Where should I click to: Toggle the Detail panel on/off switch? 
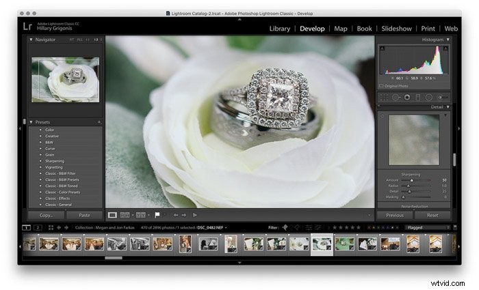tap(379, 107)
